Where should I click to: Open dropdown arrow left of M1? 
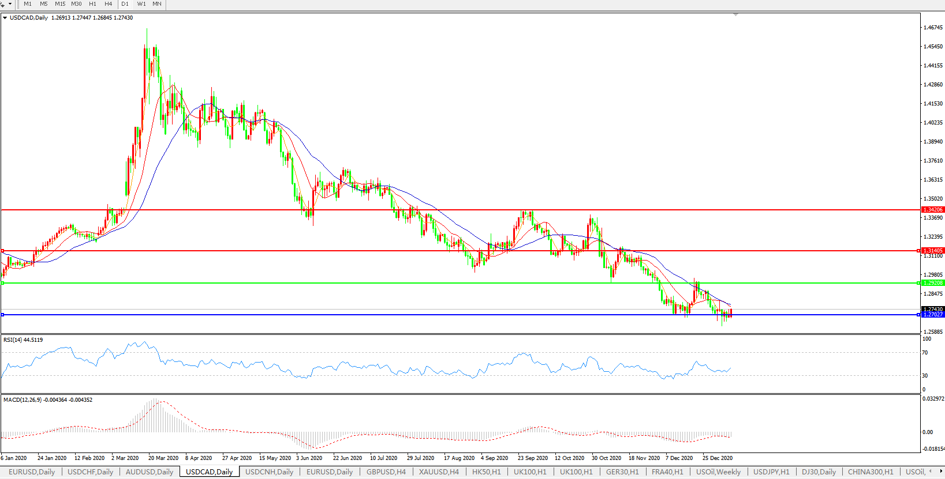[10, 4]
